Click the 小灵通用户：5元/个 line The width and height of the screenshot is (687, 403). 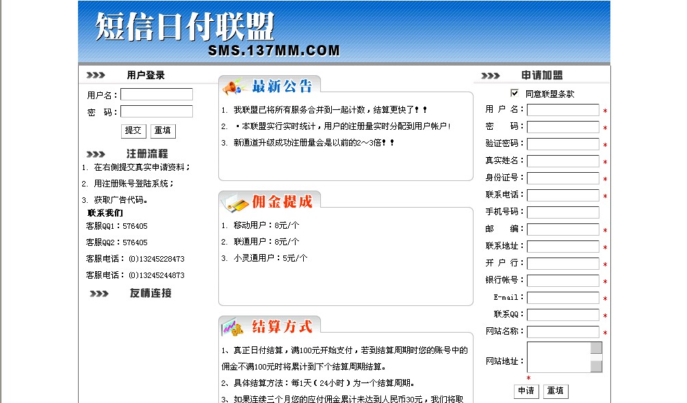click(x=270, y=258)
